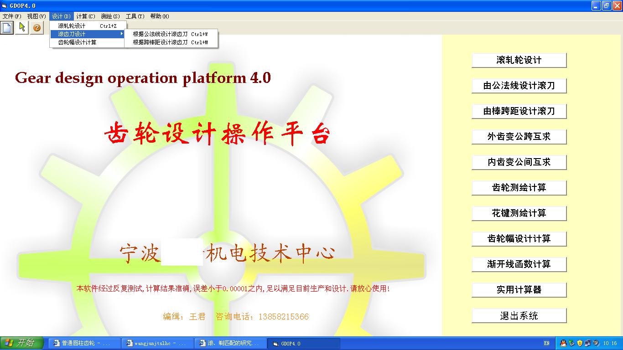Switch to wangjunjtslhc taskbar window
This screenshot has height=350, width=623.
click(157, 344)
